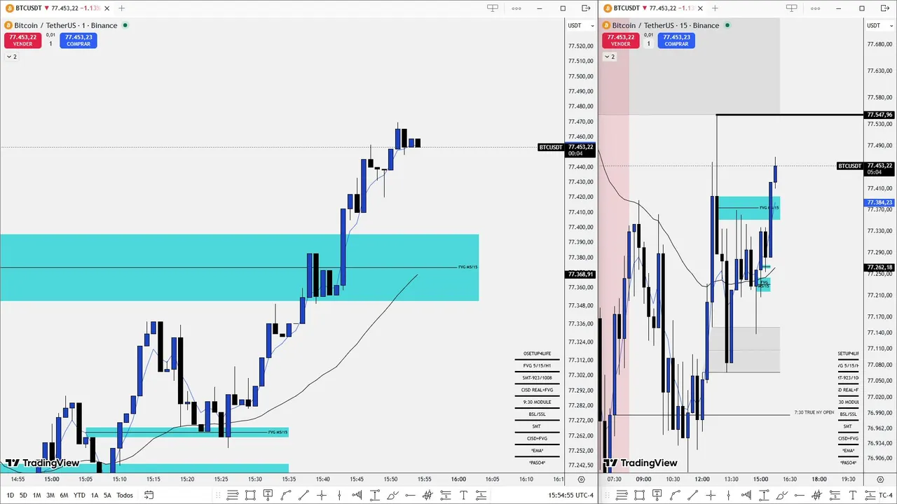The width and height of the screenshot is (897, 504).
Task: Select the text callout tool in left chart toolbar
Action: [268, 495]
